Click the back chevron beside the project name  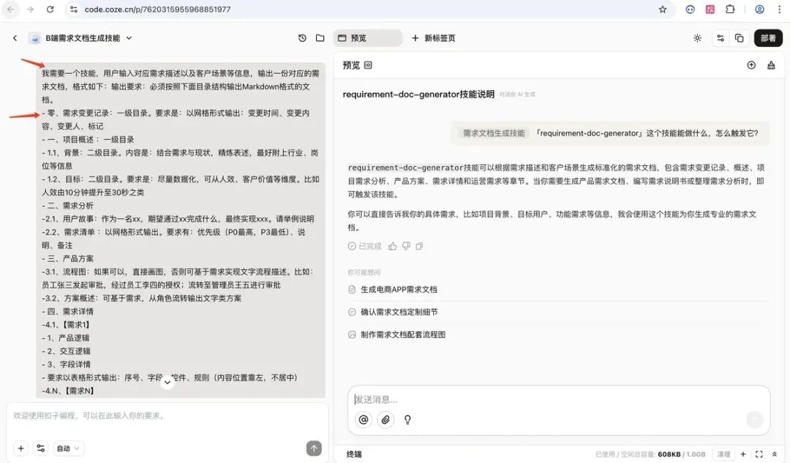click(x=15, y=38)
